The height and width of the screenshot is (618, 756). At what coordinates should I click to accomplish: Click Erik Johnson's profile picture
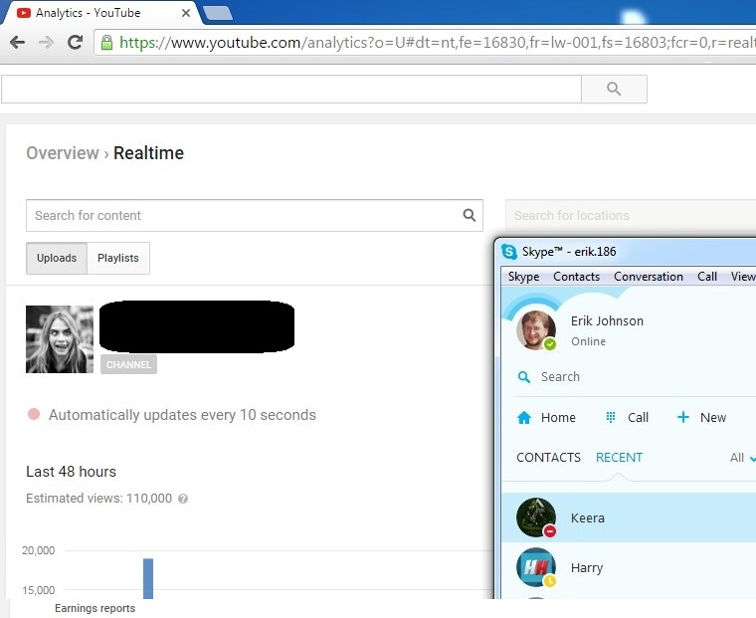coord(535,330)
